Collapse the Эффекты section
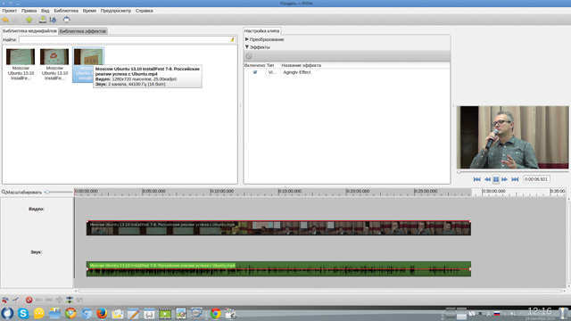571x321 pixels. coord(258,47)
